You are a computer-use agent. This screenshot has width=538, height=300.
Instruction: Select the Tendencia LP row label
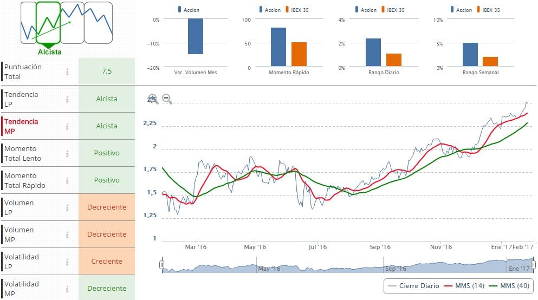(x=21, y=99)
